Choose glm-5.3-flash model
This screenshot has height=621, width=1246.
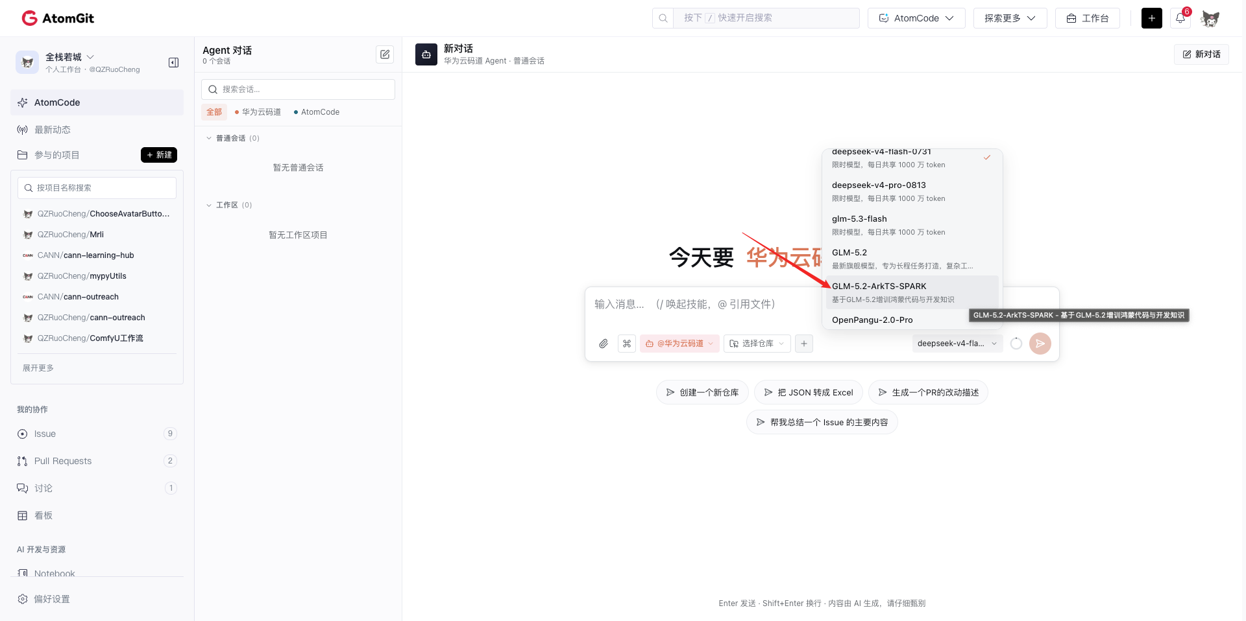click(912, 225)
